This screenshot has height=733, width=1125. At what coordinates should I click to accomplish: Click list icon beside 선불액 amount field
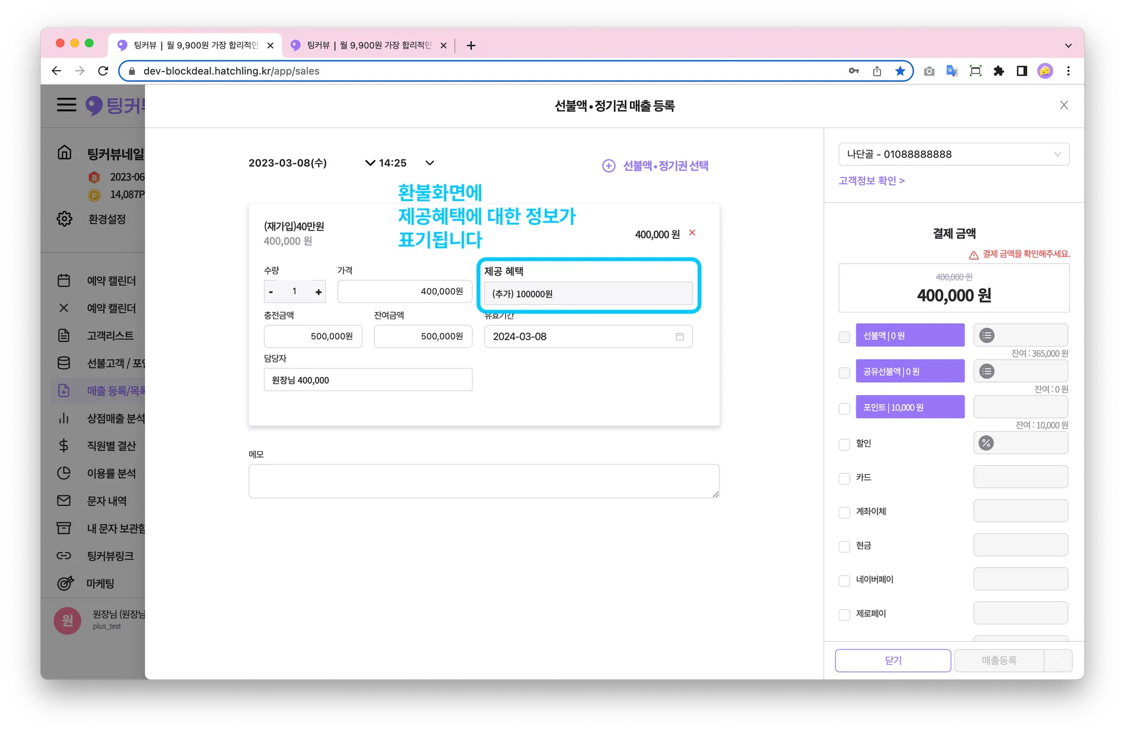(987, 335)
